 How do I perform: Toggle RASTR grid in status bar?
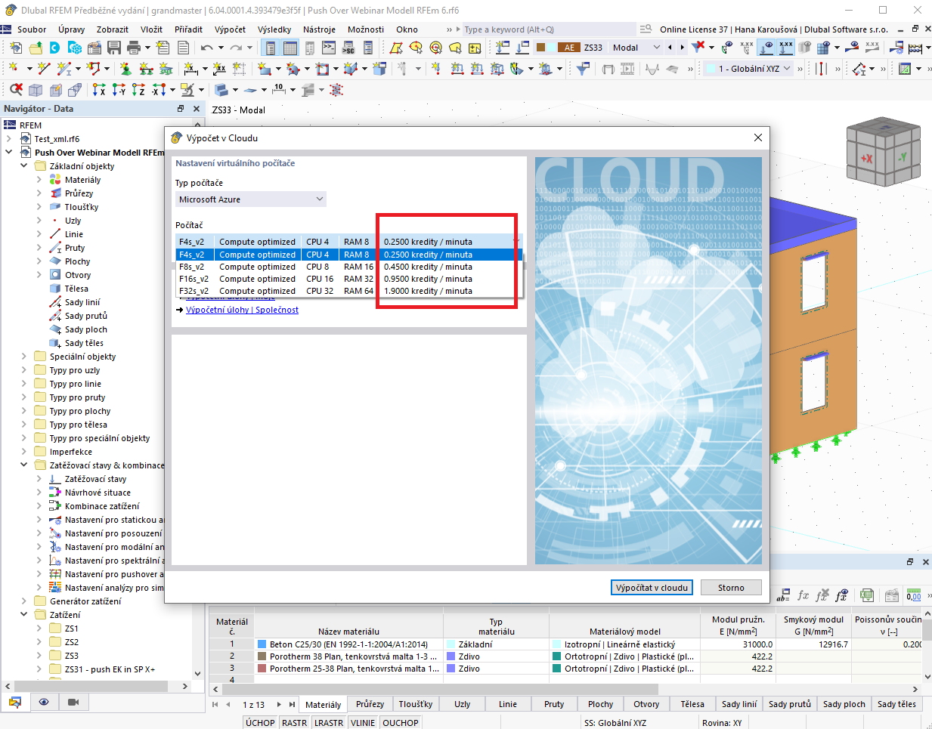point(294,723)
